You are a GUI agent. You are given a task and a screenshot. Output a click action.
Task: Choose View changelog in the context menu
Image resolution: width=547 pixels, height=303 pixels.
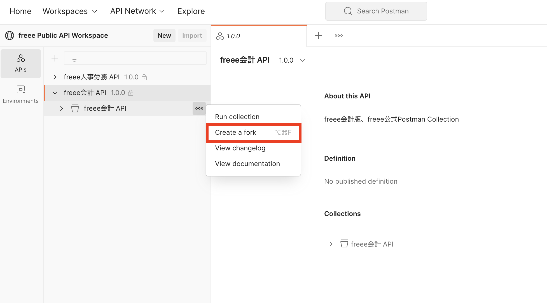pos(240,148)
